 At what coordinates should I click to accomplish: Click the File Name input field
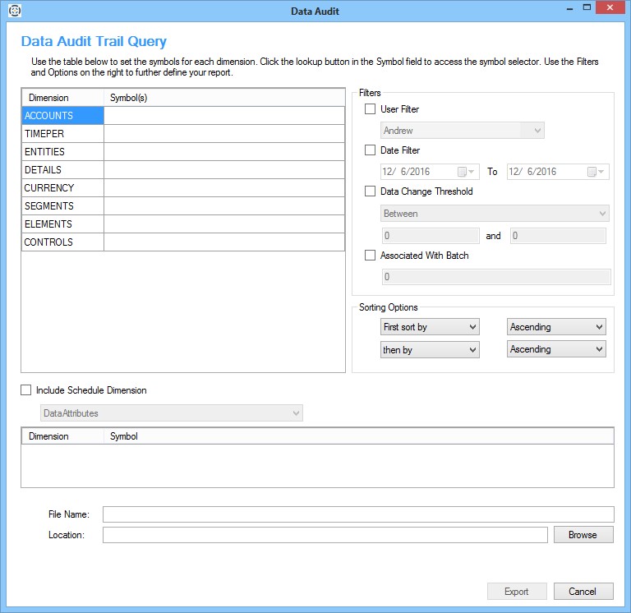357,514
